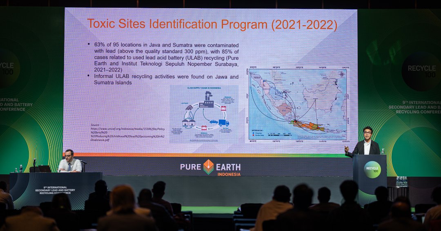Screen dimensions: 441x231
Task: Click the speaker standing at the podium
Action: 363,141
